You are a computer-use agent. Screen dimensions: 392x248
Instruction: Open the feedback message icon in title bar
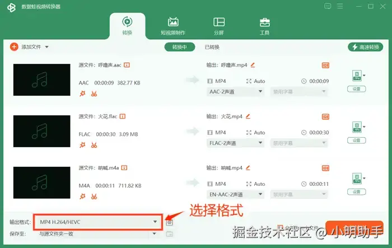[x=328, y=6]
